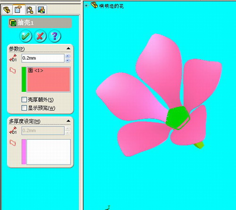The width and height of the screenshot is (236, 210).
Task: Open the FeatureManager design tree tab
Action: (7, 10)
